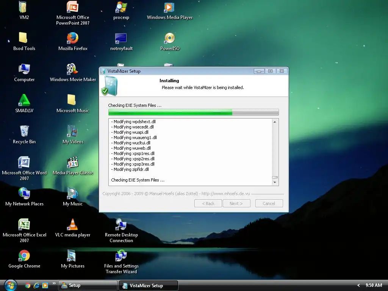Click the Windows Start orb
The image size is (388, 291).
tap(10, 285)
